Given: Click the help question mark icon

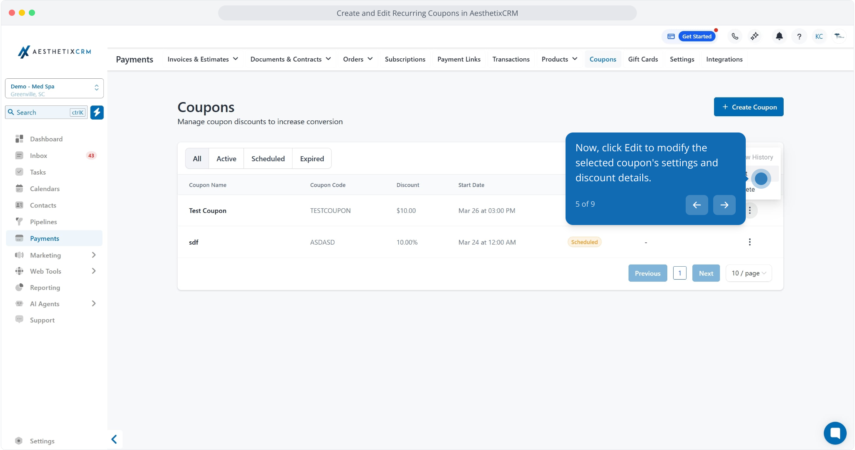Looking at the screenshot, I should (799, 36).
